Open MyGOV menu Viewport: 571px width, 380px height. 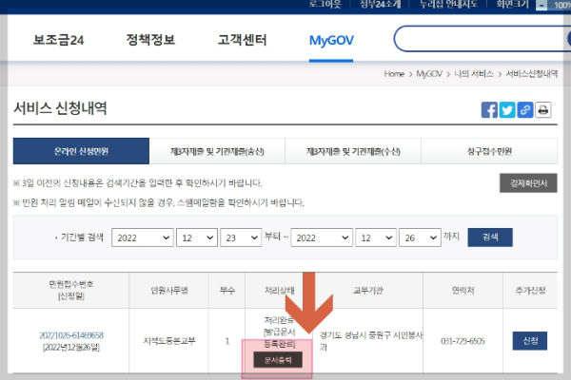pos(331,40)
